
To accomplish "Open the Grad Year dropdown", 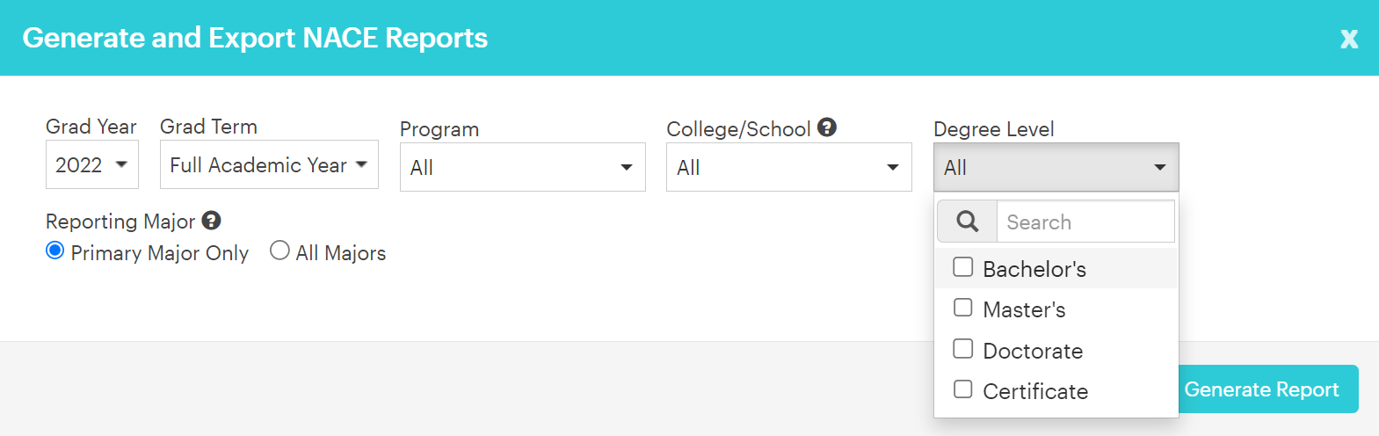I will pos(92,164).
